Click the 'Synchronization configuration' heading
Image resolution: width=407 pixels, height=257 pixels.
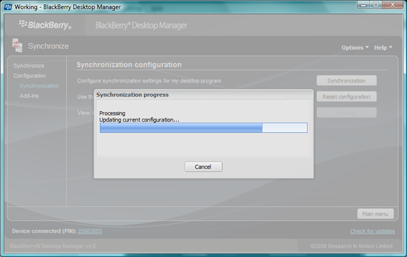(x=129, y=65)
